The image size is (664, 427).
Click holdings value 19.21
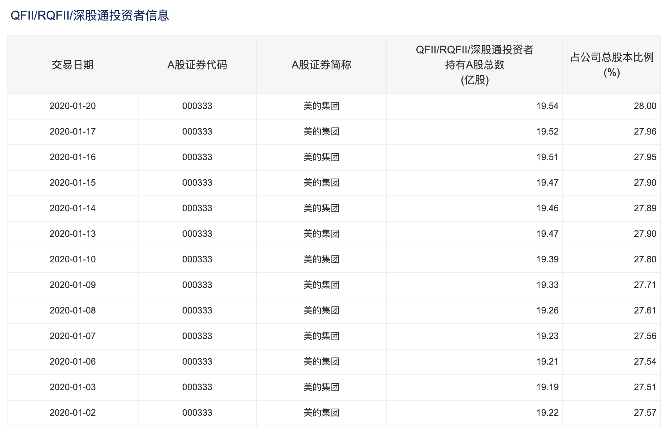point(547,362)
